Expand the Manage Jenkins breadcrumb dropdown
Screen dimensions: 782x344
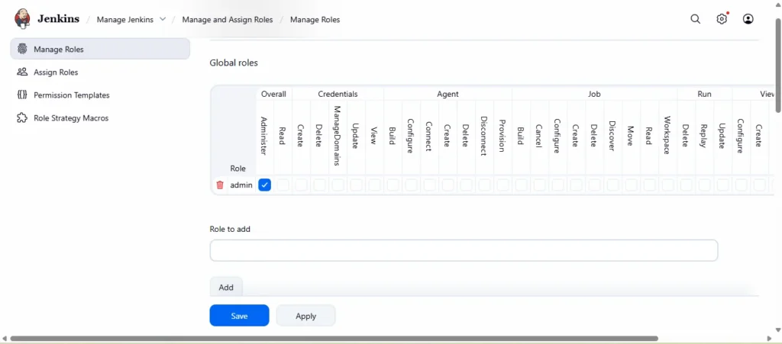point(163,19)
